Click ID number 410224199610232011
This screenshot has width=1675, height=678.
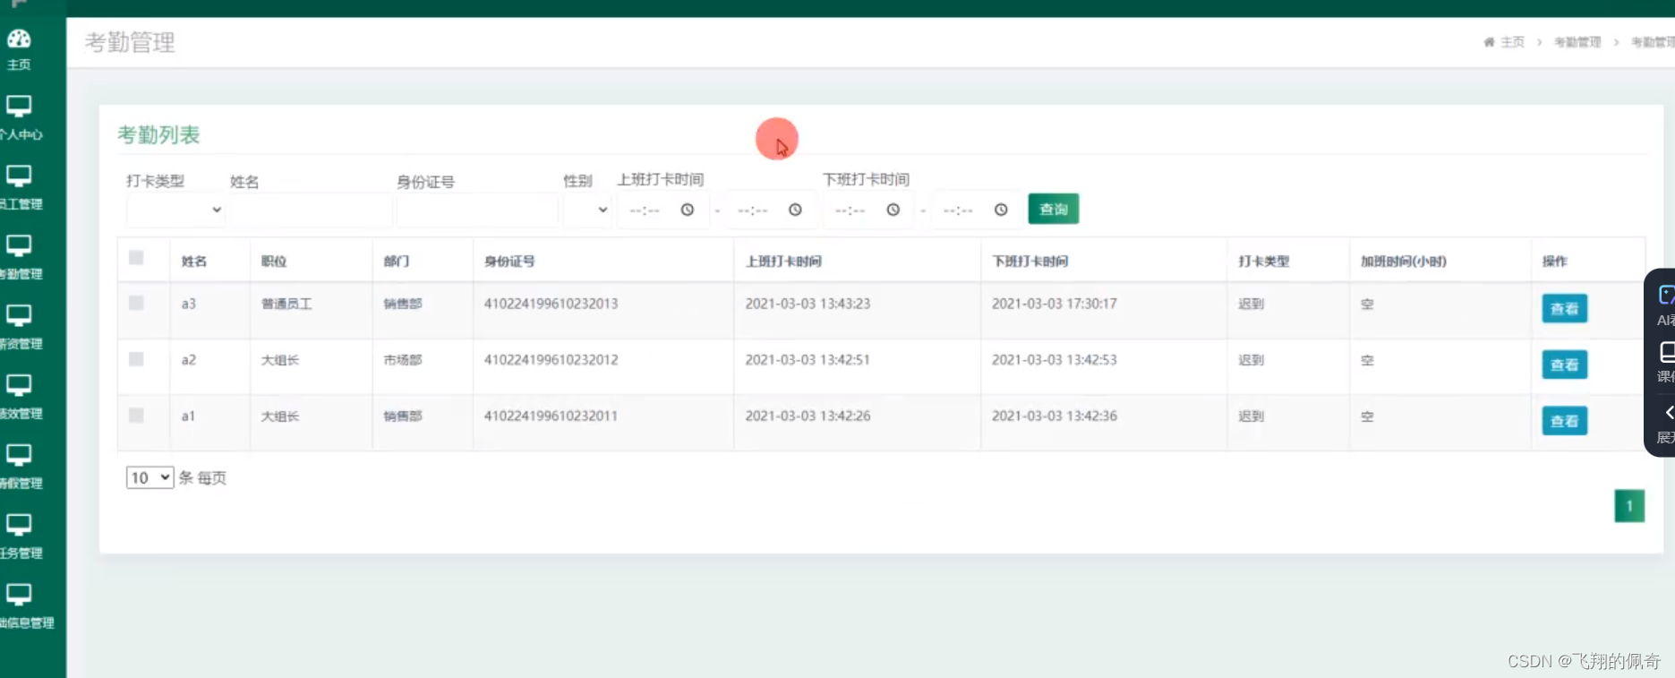(551, 416)
